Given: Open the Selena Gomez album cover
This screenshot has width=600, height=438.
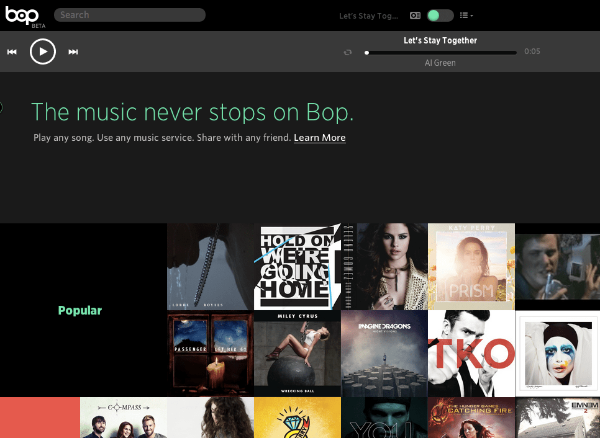Looking at the screenshot, I should pos(384,266).
